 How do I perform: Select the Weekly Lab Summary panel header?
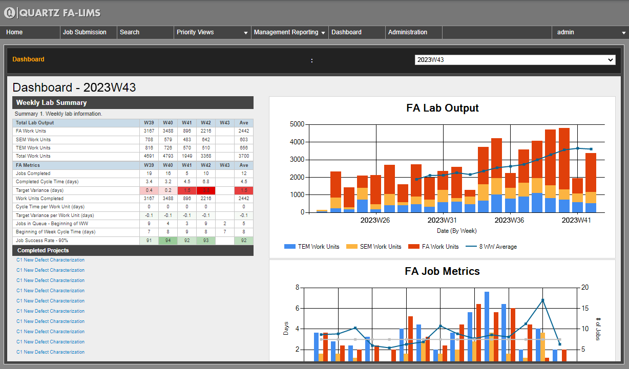(x=133, y=102)
